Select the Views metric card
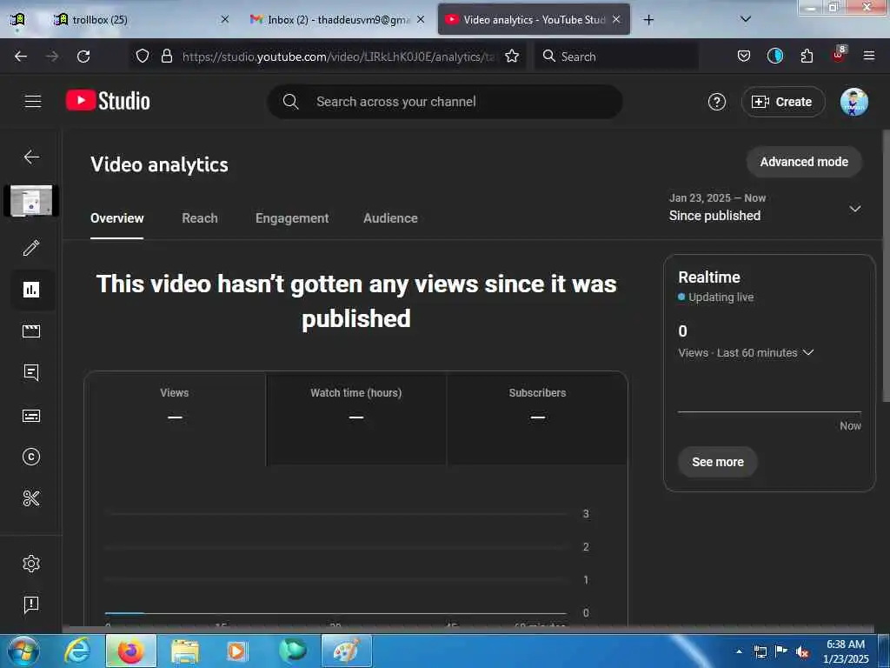 pyautogui.click(x=175, y=418)
